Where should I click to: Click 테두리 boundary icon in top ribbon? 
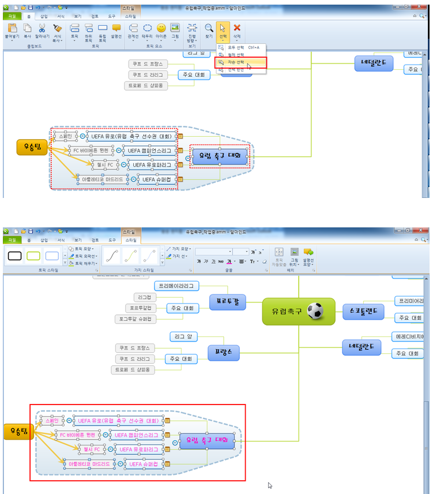[147, 28]
